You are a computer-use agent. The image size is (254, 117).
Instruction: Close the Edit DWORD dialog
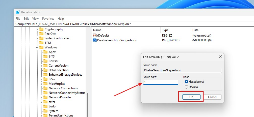click(x=220, y=57)
